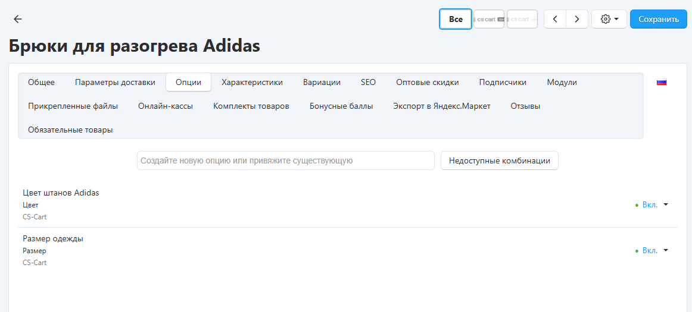Open the Недоступные комбинации button

coord(500,160)
